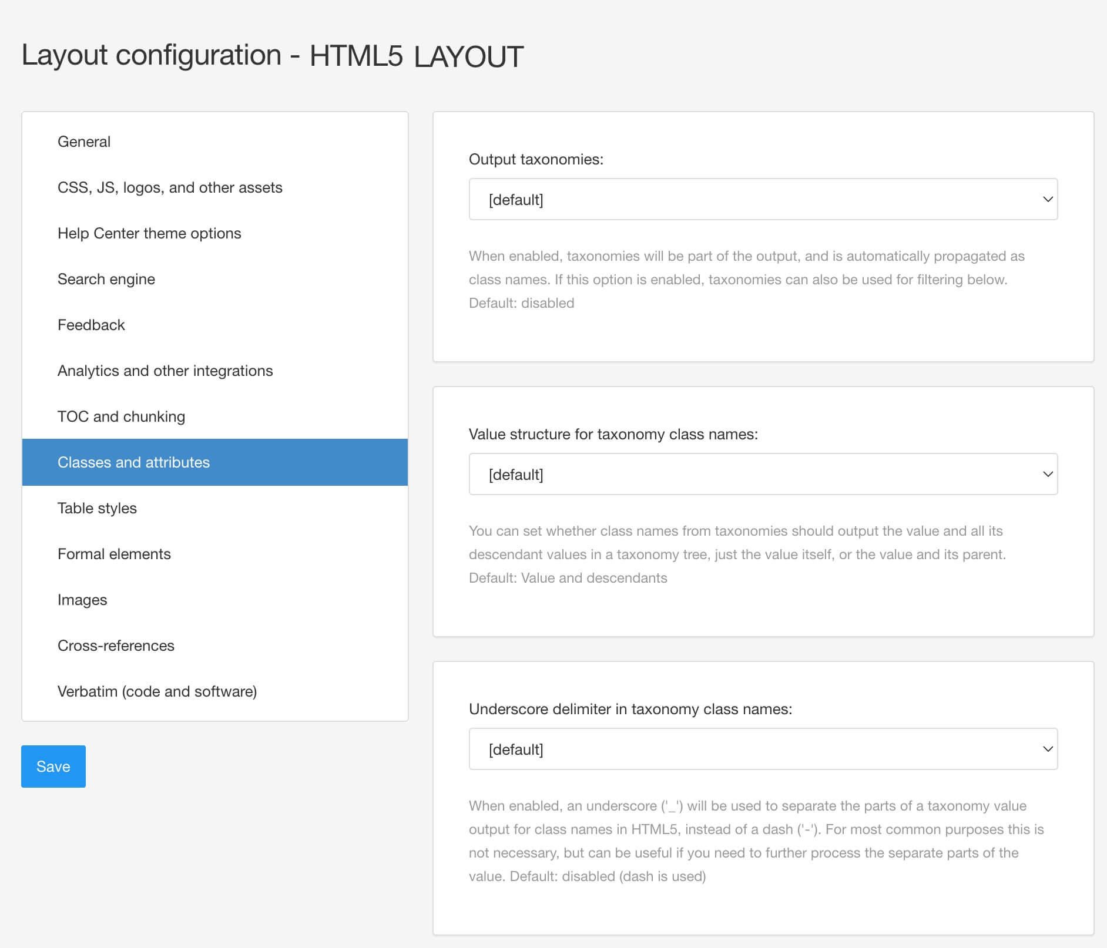Open Analytics and other integrations
Screen dimensions: 1107x948
point(165,371)
